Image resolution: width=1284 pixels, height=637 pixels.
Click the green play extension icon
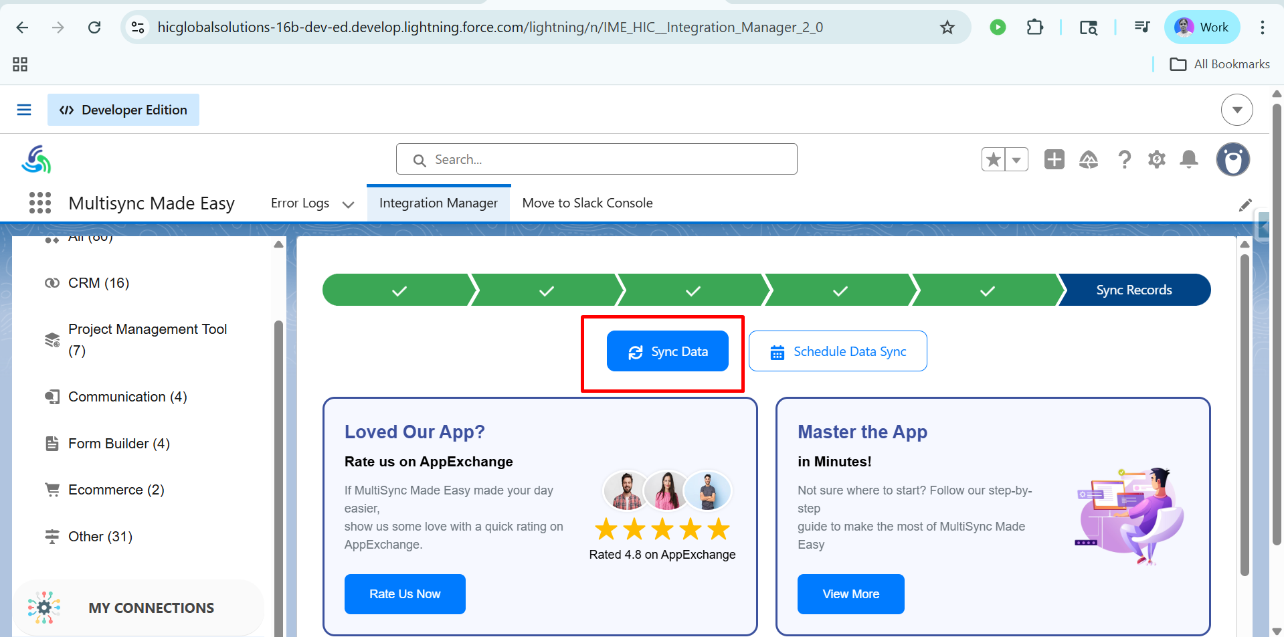(998, 27)
